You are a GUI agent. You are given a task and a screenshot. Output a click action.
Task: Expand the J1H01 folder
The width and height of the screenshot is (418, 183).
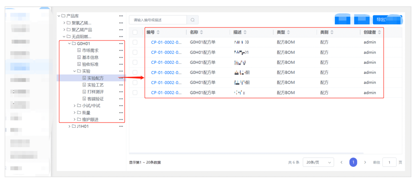tap(70, 126)
